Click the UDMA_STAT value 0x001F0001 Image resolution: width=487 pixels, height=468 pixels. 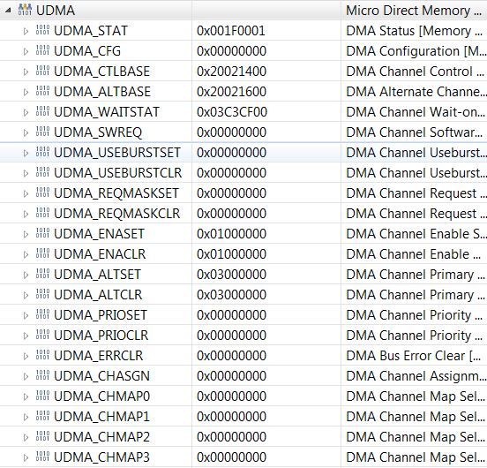[231, 31]
